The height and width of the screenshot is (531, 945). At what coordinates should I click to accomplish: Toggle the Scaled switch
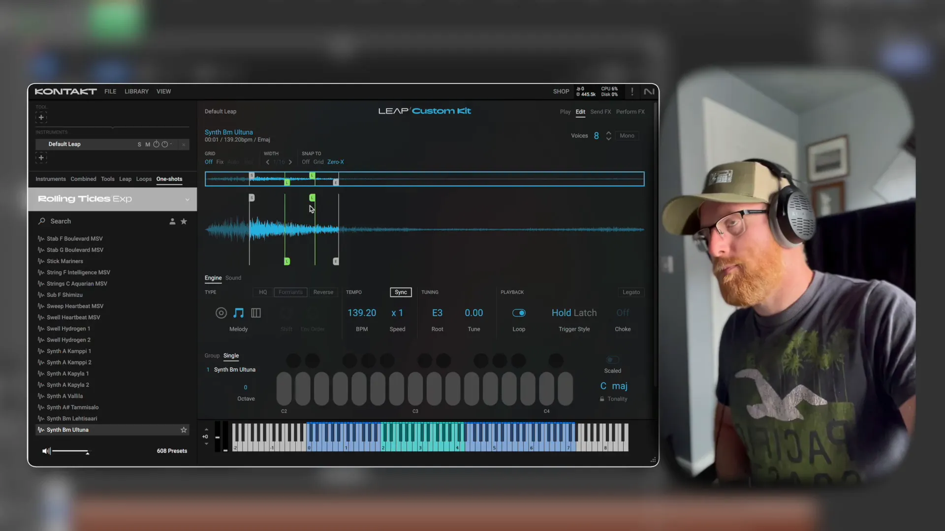[612, 360]
